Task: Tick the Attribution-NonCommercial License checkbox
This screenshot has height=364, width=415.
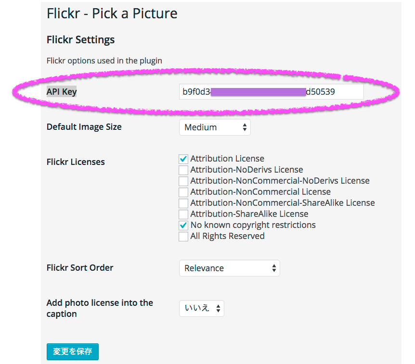Action: tap(183, 192)
